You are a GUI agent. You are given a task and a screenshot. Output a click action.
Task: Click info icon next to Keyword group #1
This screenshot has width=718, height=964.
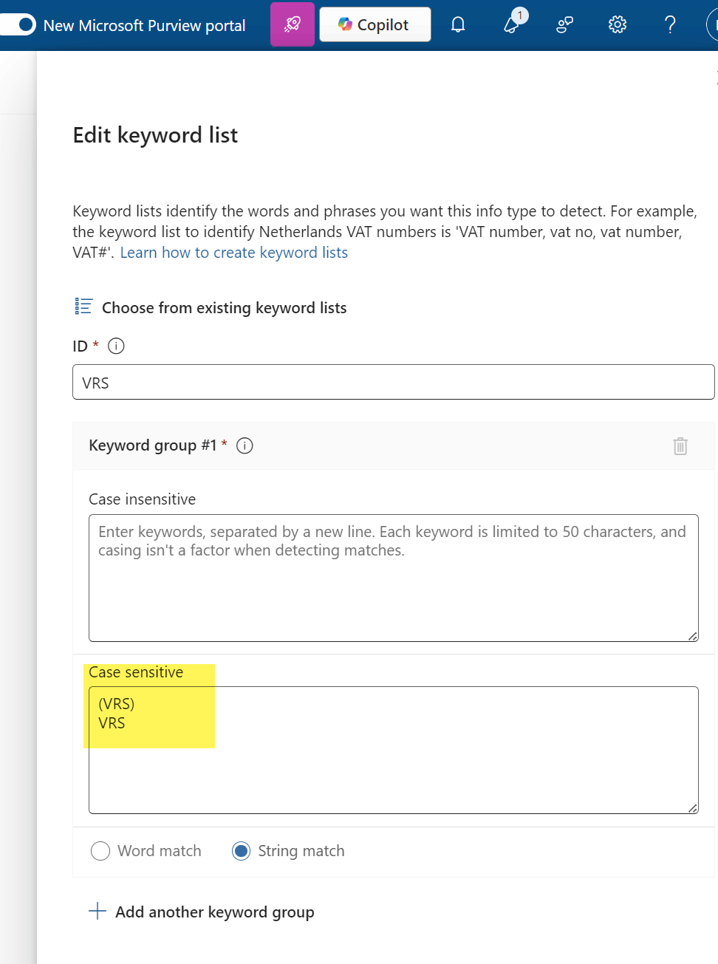click(x=245, y=445)
